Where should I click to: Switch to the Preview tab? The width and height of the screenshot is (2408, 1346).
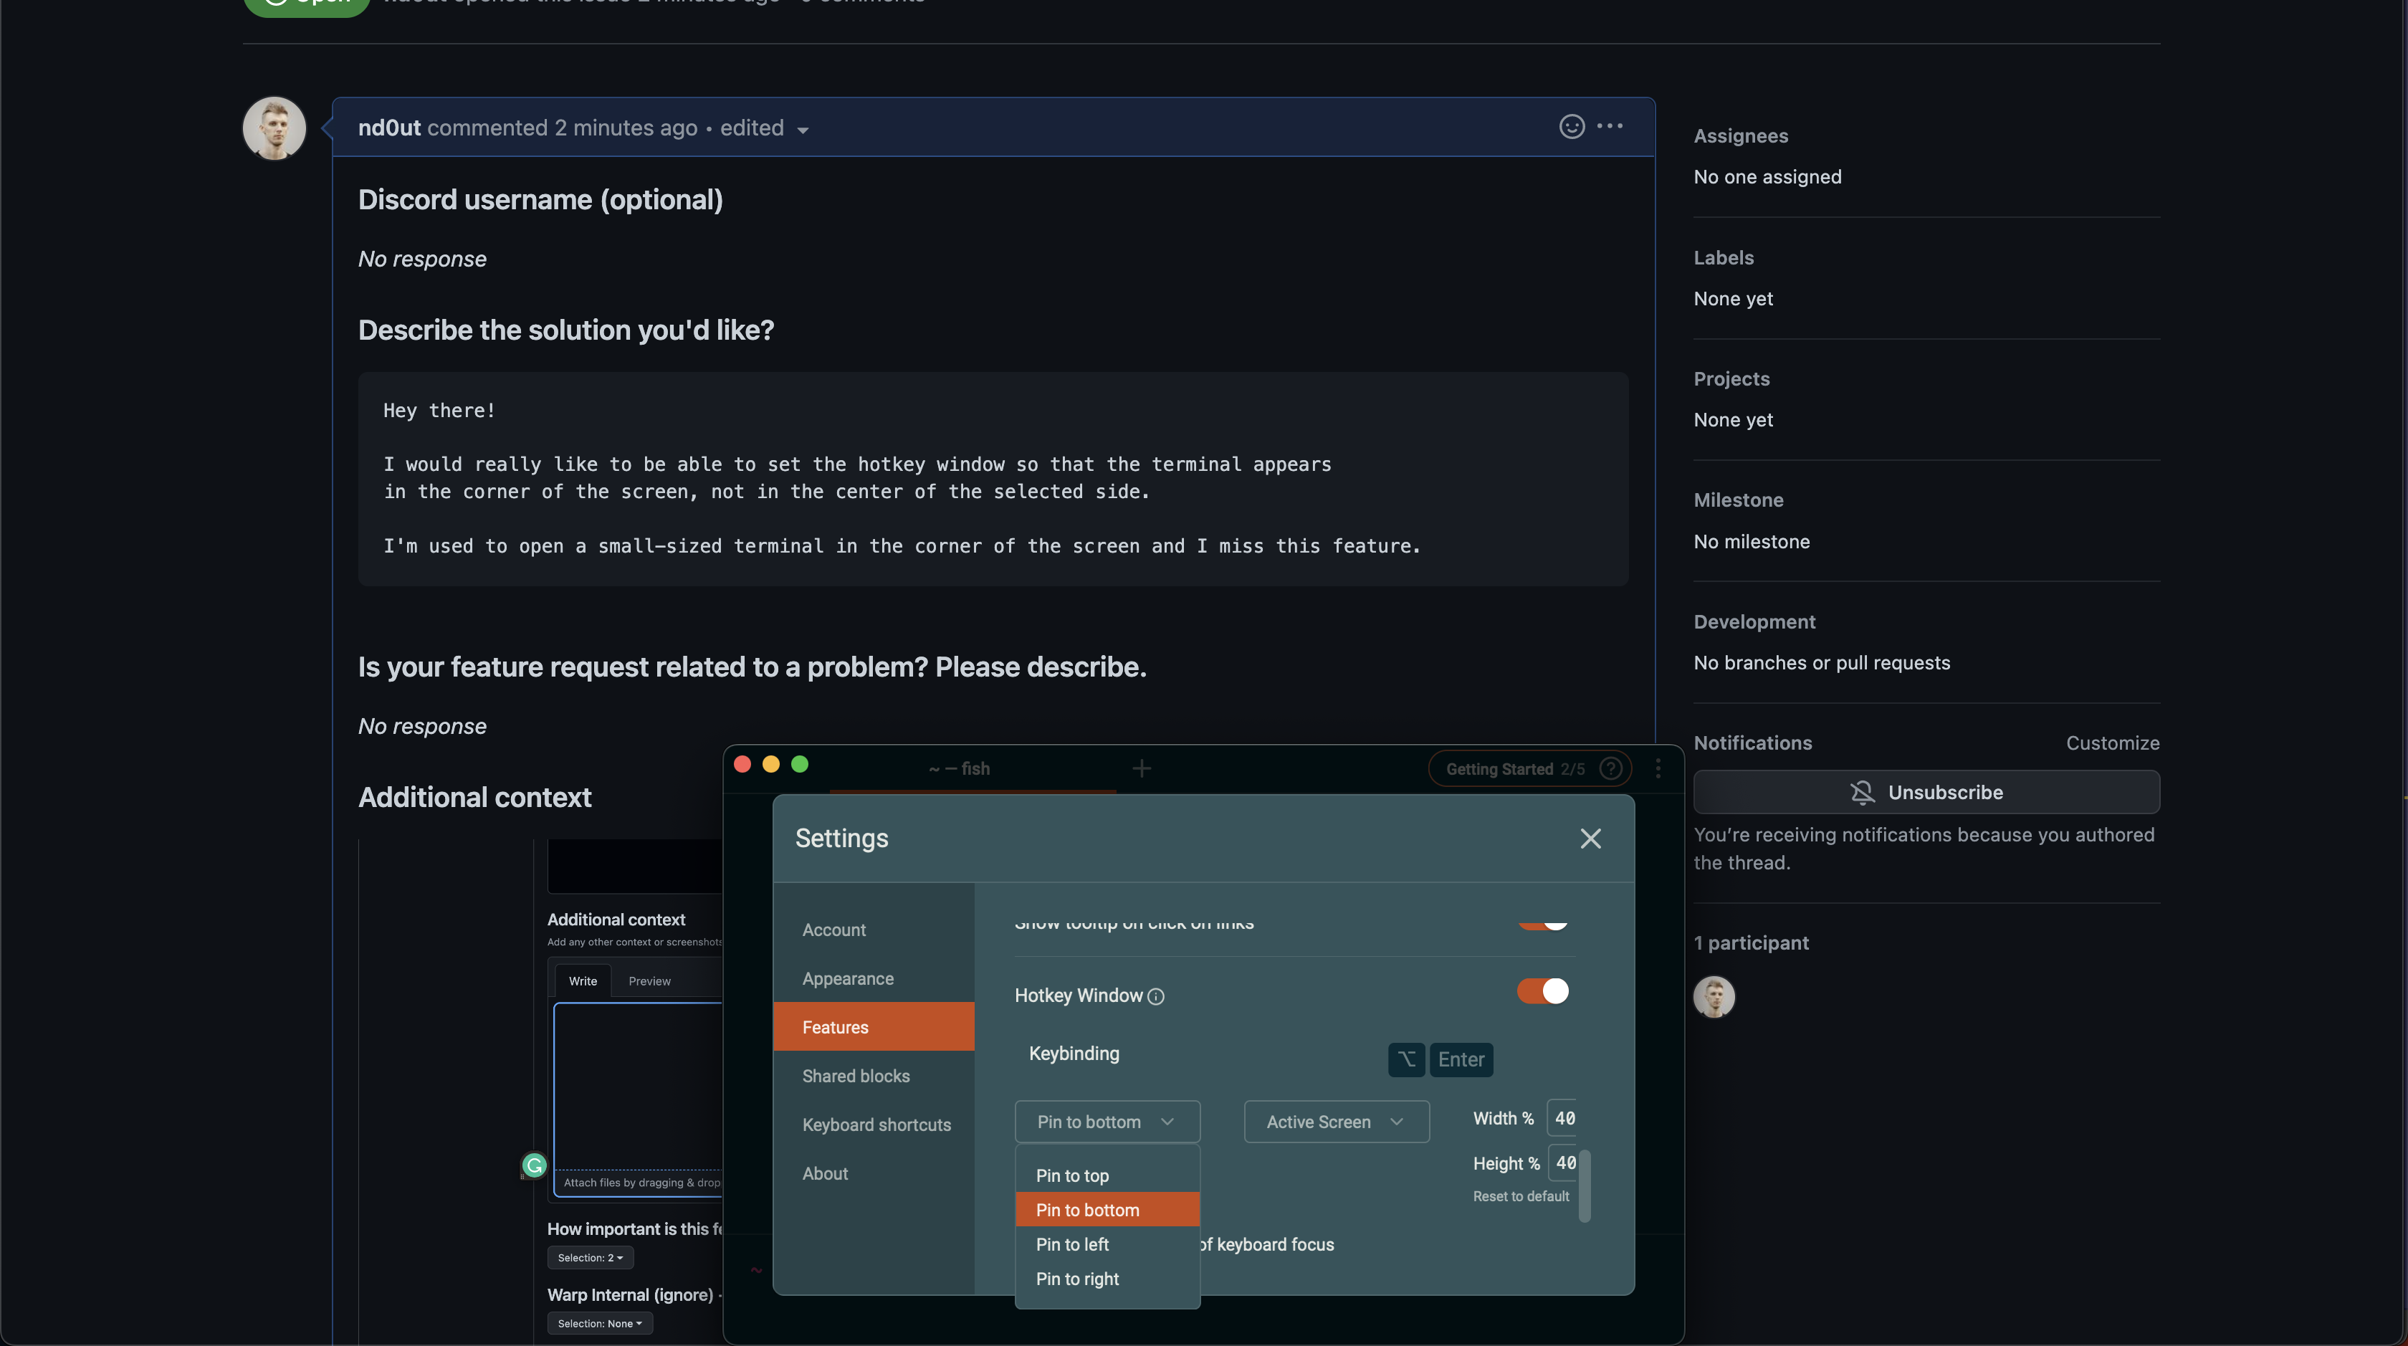pyautogui.click(x=649, y=980)
